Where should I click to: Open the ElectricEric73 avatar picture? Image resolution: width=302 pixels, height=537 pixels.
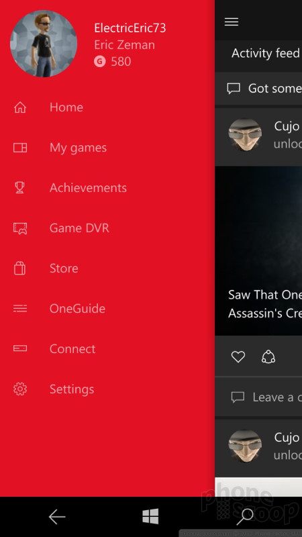tap(44, 44)
